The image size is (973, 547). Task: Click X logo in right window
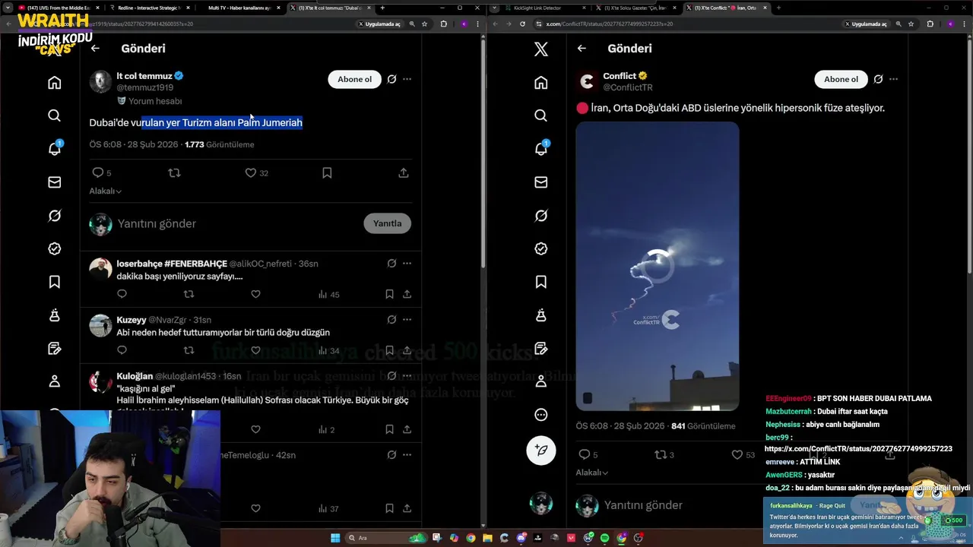pyautogui.click(x=541, y=49)
